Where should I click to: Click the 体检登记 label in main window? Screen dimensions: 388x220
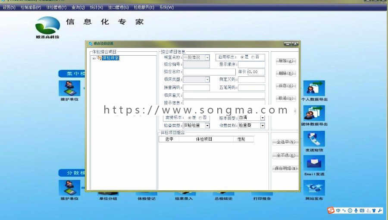(147, 199)
